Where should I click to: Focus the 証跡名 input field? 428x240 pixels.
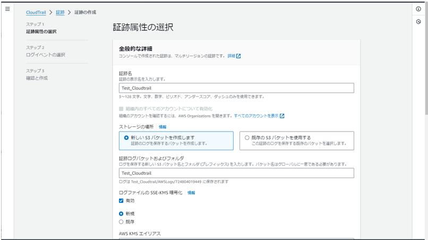236,88
